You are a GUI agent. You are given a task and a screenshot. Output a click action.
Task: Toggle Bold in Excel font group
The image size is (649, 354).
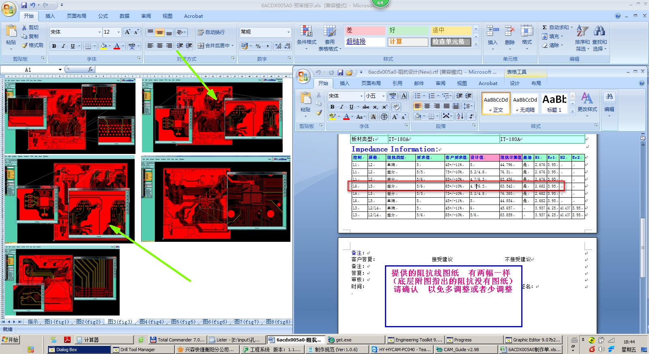pyautogui.click(x=54, y=46)
